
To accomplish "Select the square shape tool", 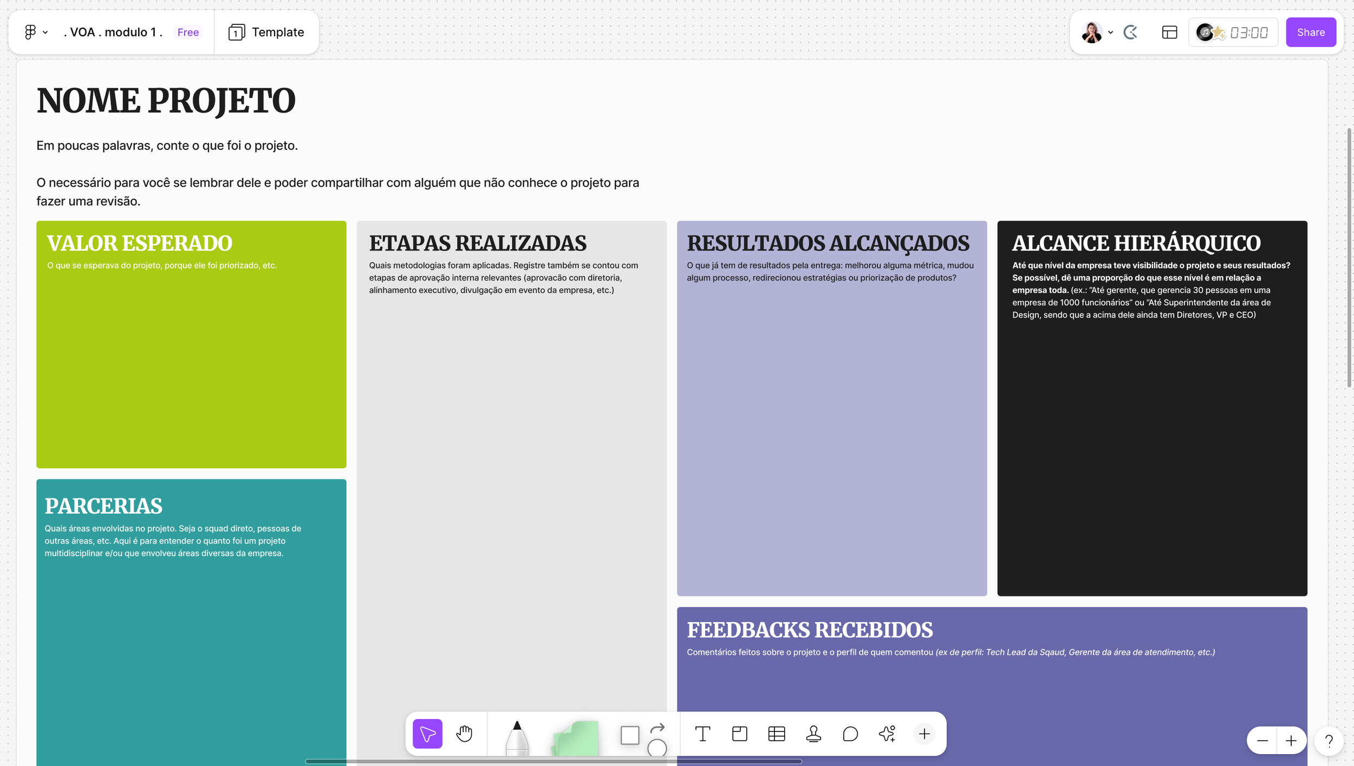I will pyautogui.click(x=629, y=735).
